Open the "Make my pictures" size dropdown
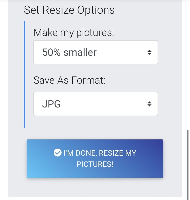 (x=96, y=52)
